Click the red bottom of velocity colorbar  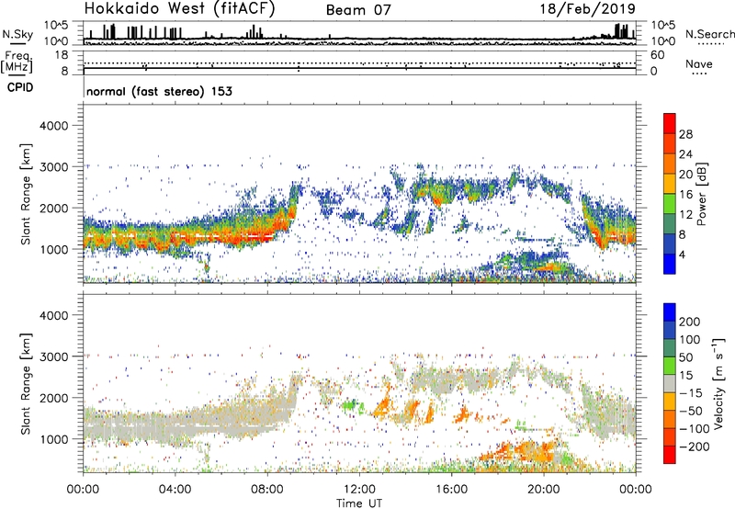coord(670,455)
